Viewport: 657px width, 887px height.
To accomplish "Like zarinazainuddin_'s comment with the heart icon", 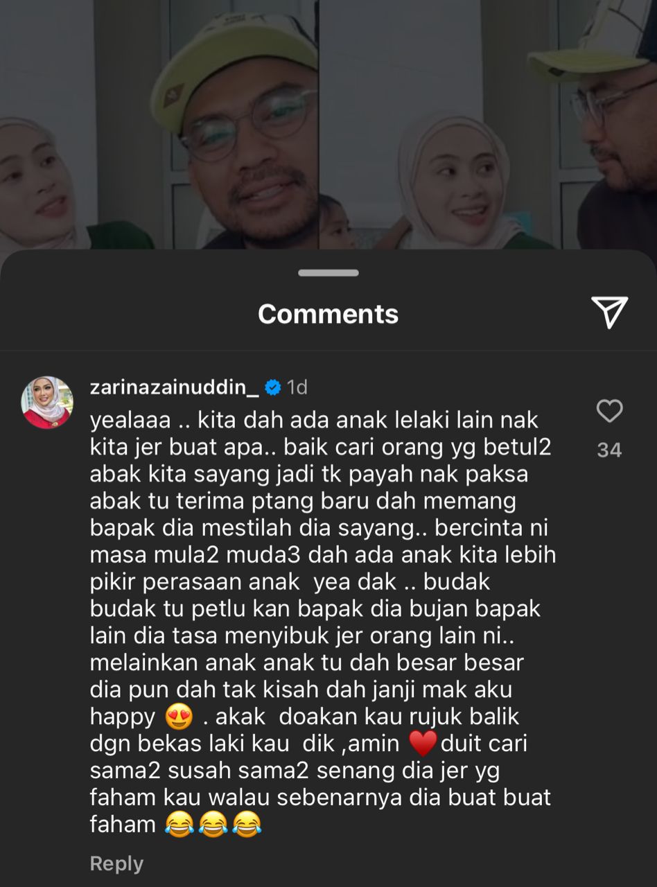I will 609,411.
